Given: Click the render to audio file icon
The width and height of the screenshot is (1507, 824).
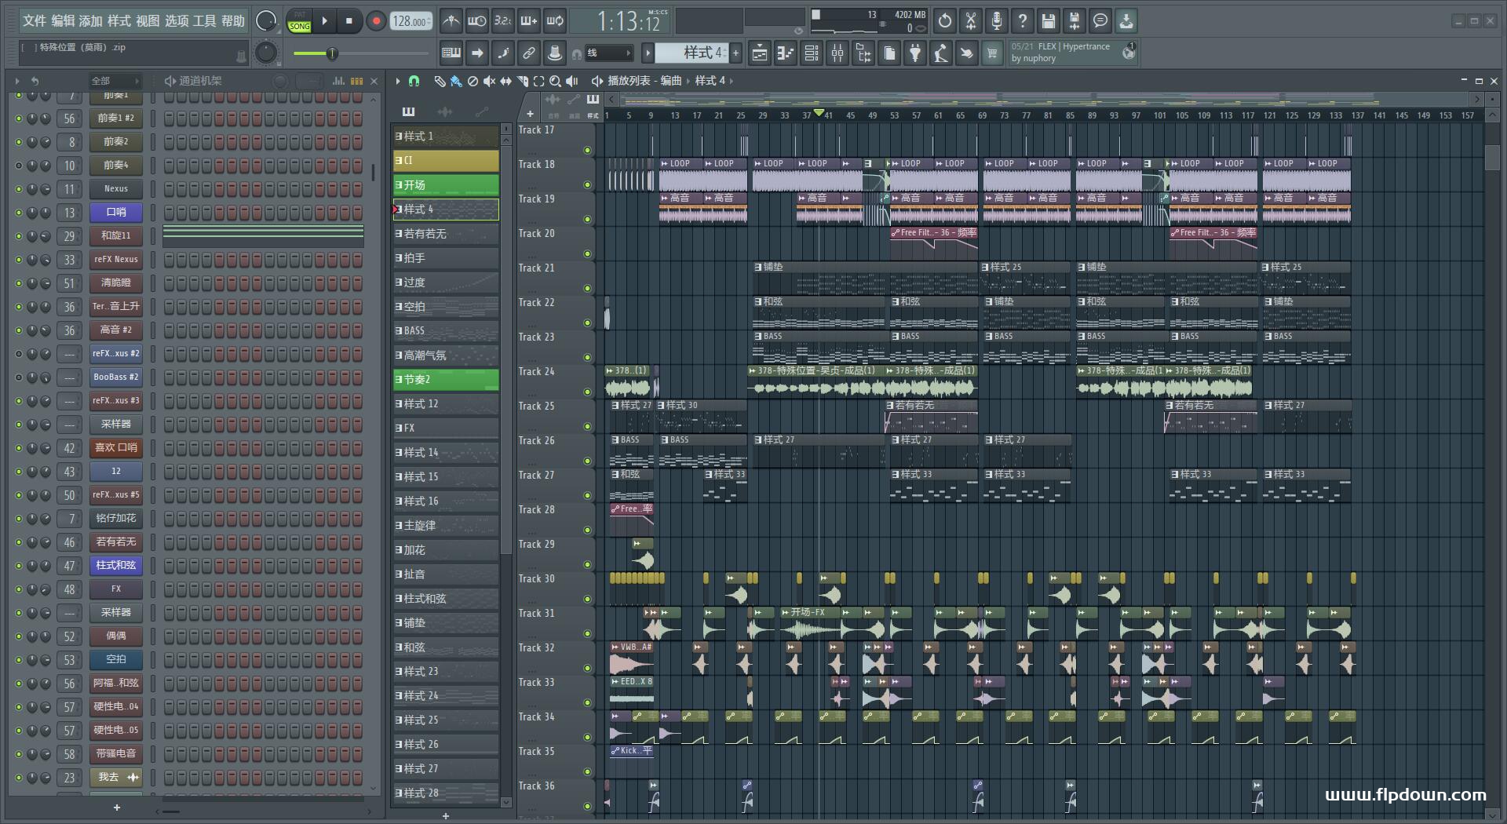Looking at the screenshot, I should click(1075, 21).
